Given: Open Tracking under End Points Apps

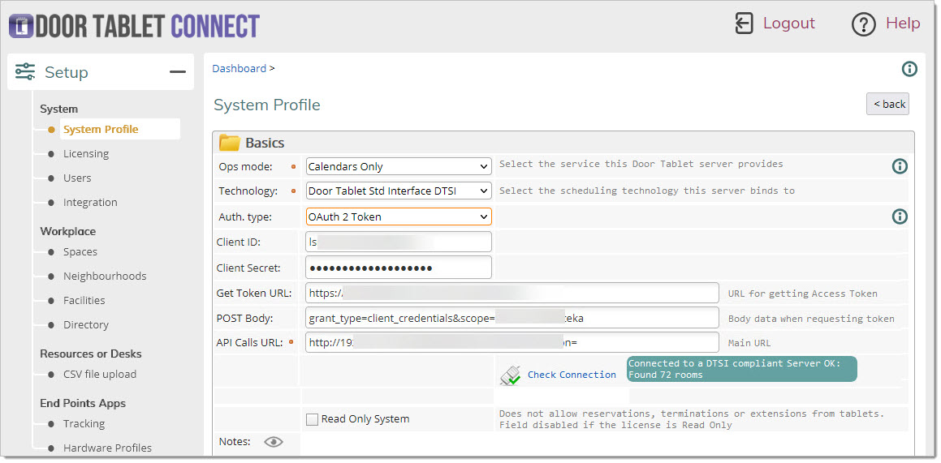Looking at the screenshot, I should (x=84, y=423).
